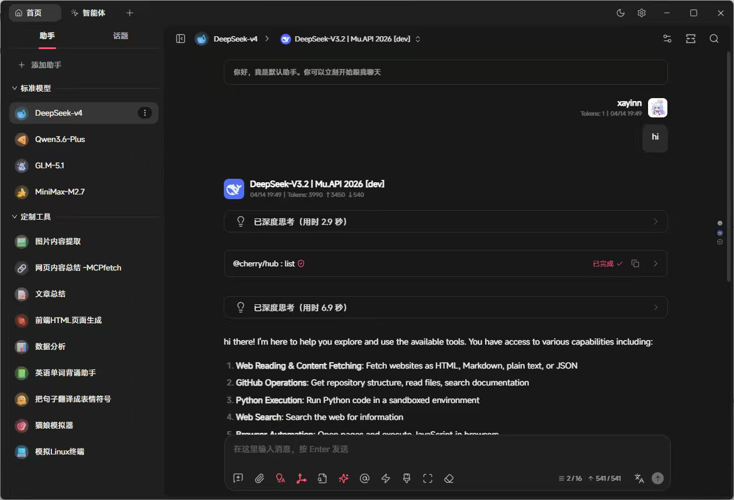Click the 添加助手 button
Viewport: 734px width, 500px height.
click(40, 65)
